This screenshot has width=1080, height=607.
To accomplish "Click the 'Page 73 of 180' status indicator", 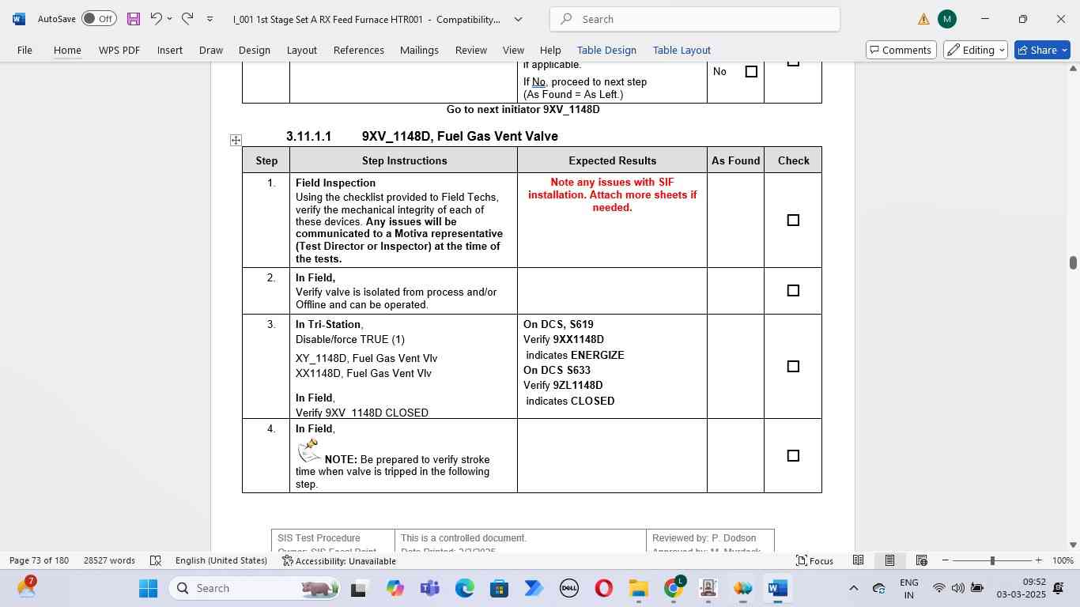I will tap(39, 560).
